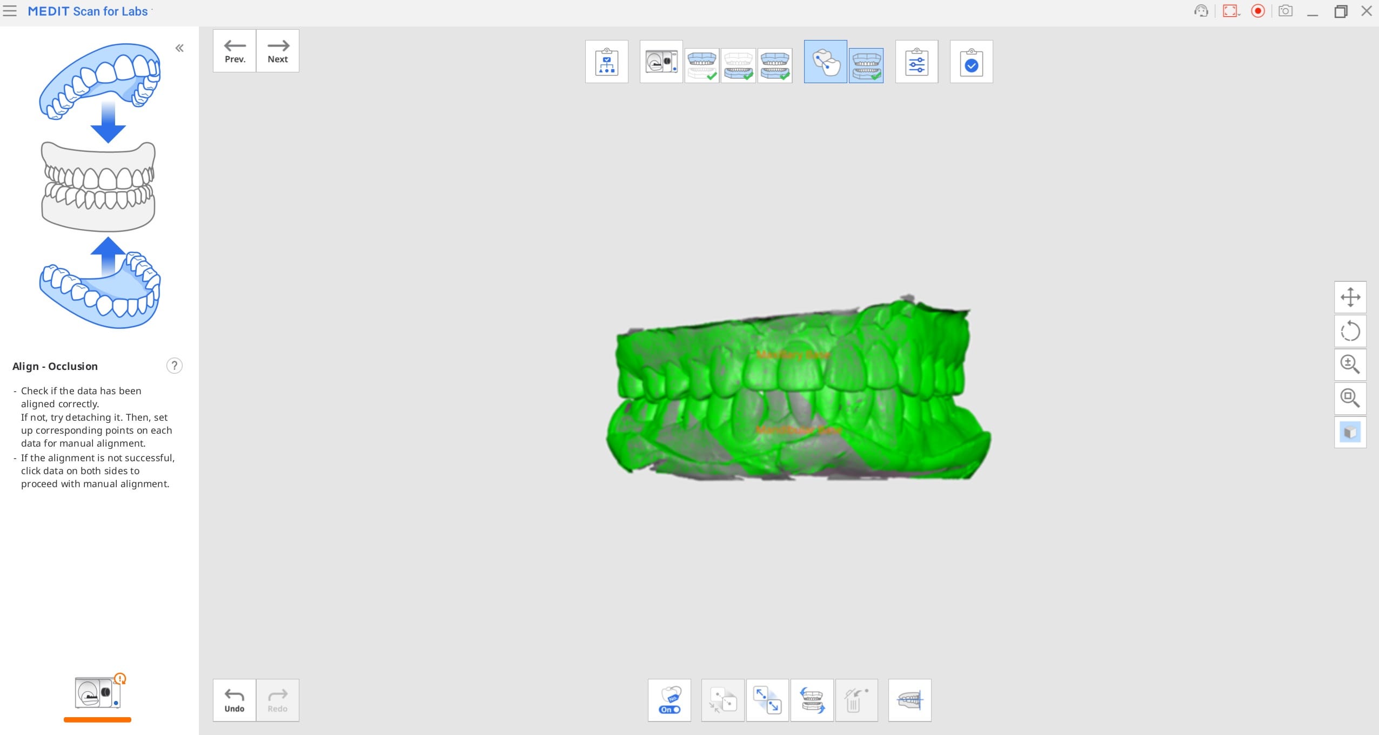Viewport: 1379px width, 735px height.
Task: Select the maxilla scan stage tab
Action: [x=701, y=65]
